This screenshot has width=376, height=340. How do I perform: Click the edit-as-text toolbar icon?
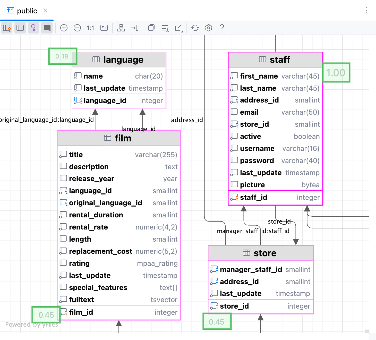pos(165,28)
